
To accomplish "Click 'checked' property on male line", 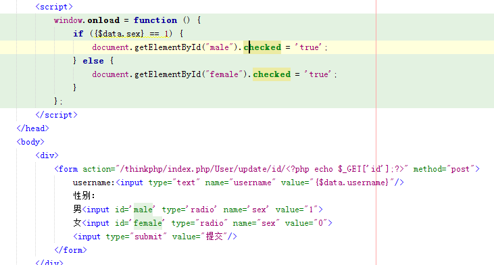I will 262,47.
